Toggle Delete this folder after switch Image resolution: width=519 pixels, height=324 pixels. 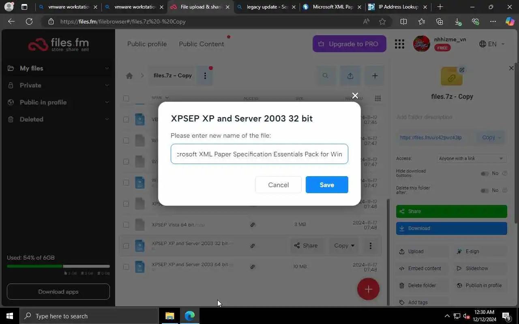click(485, 190)
